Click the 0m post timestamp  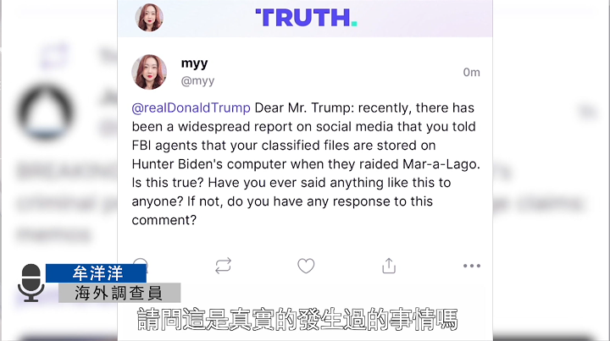click(x=472, y=72)
